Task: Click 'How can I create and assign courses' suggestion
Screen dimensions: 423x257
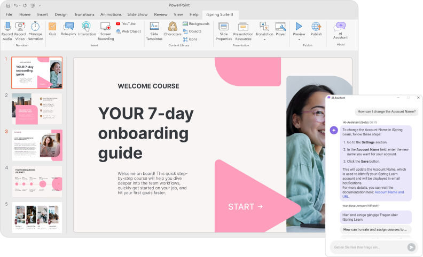Action: click(x=375, y=229)
